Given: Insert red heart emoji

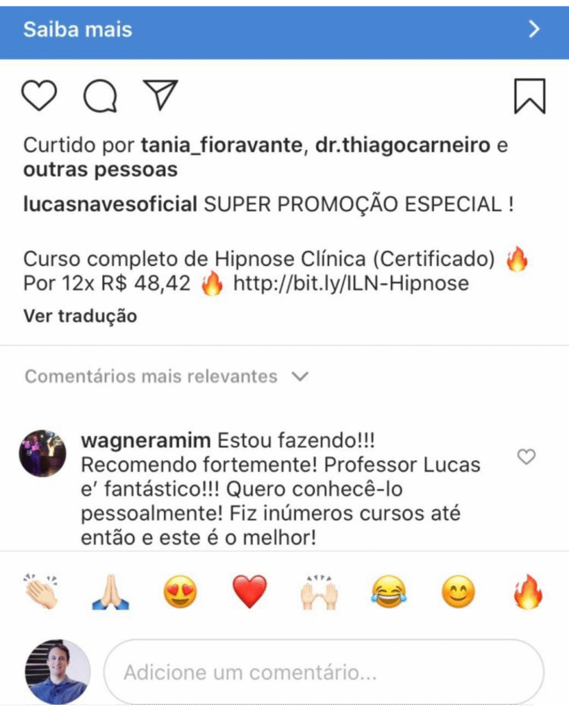Looking at the screenshot, I should 249,592.
